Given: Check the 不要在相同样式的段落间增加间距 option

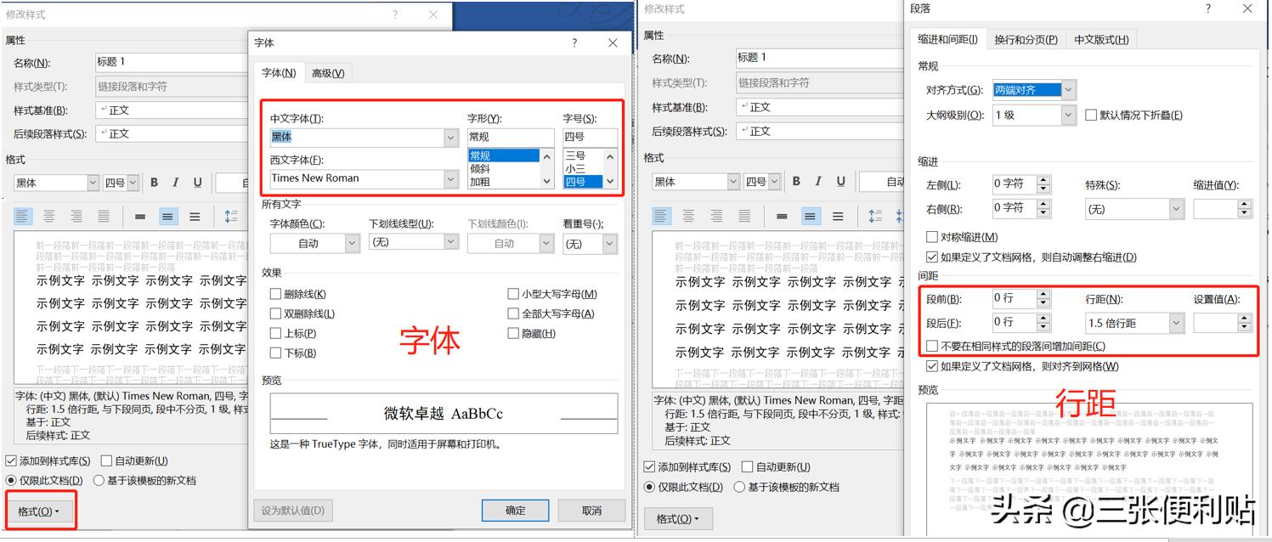Looking at the screenshot, I should (x=931, y=346).
